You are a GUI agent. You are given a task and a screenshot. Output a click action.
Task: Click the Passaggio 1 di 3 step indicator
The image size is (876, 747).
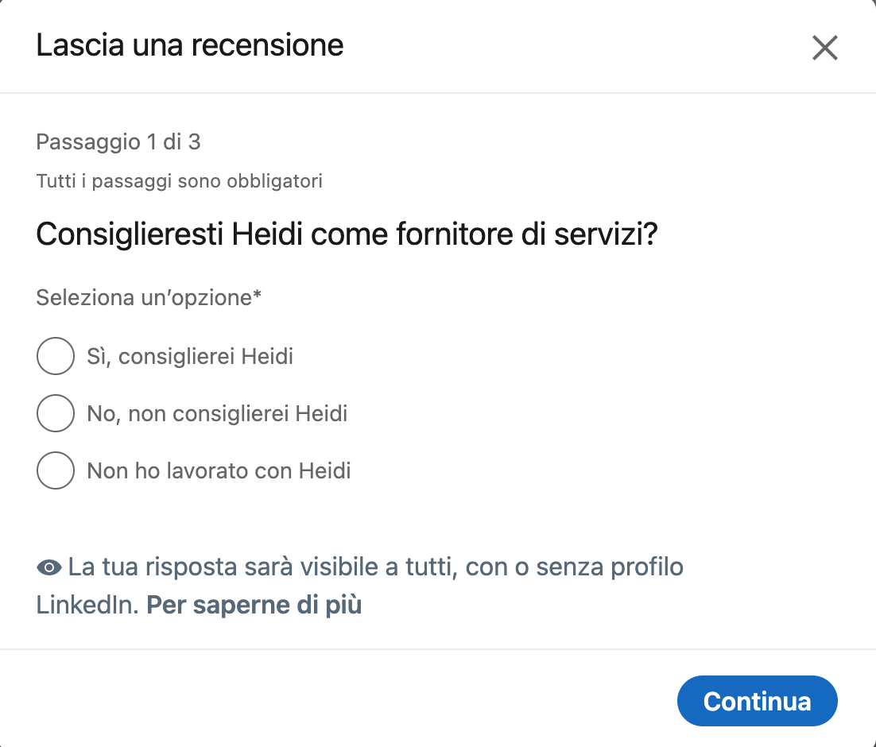118,142
